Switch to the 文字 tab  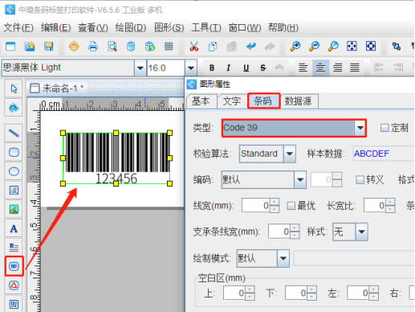[x=232, y=101]
